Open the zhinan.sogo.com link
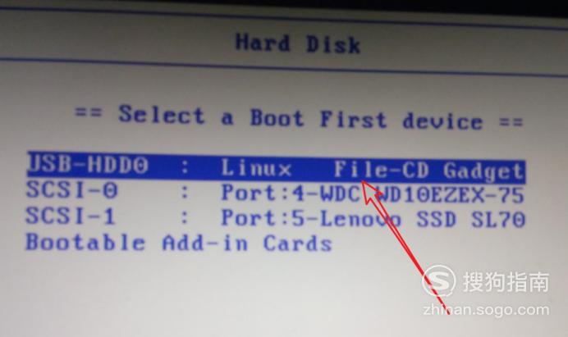This screenshot has width=568, height=337. [486, 309]
